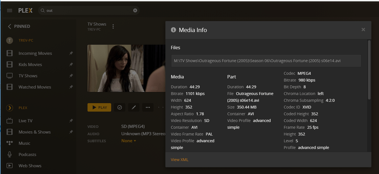This screenshot has height=174, width=379.
Task: Click the Plex chevron source icon
Action: 10,108
